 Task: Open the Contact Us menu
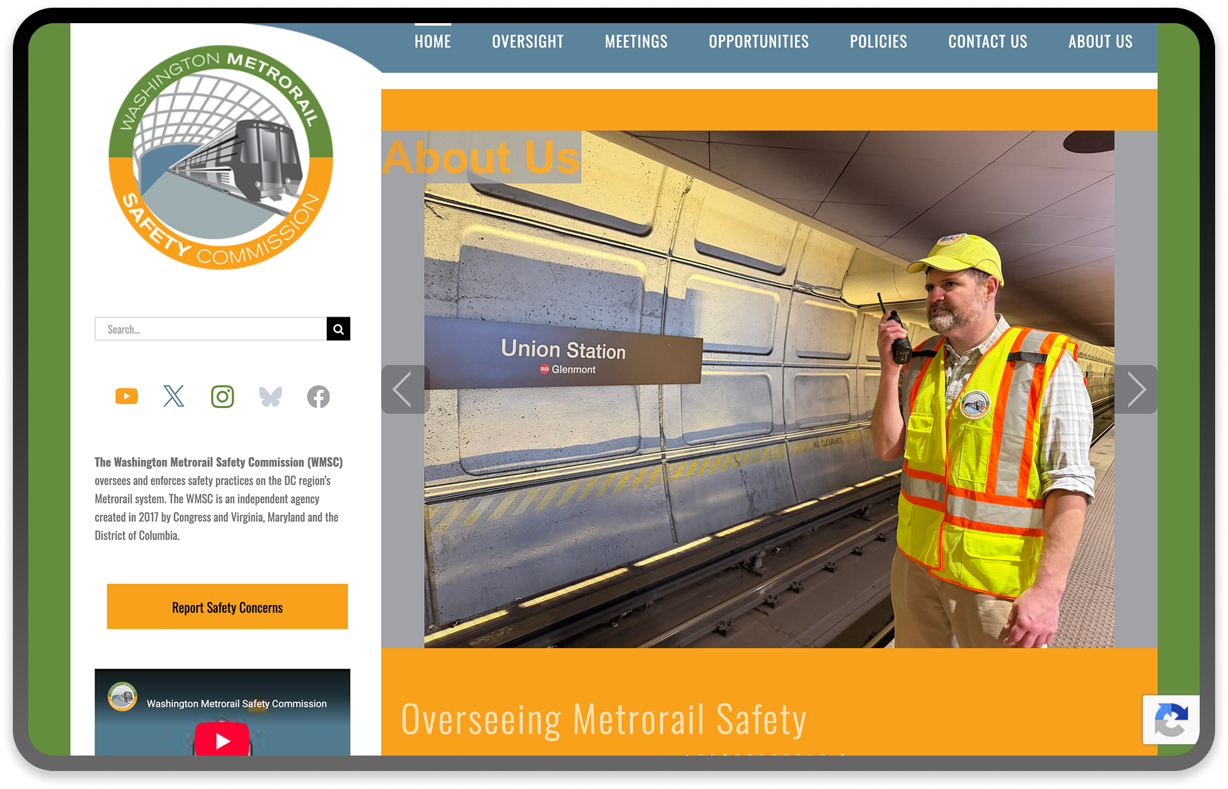[988, 42]
